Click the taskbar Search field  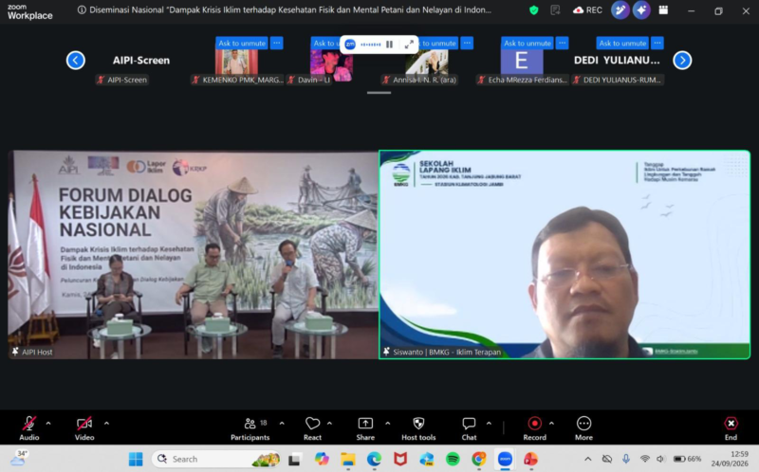(x=216, y=459)
